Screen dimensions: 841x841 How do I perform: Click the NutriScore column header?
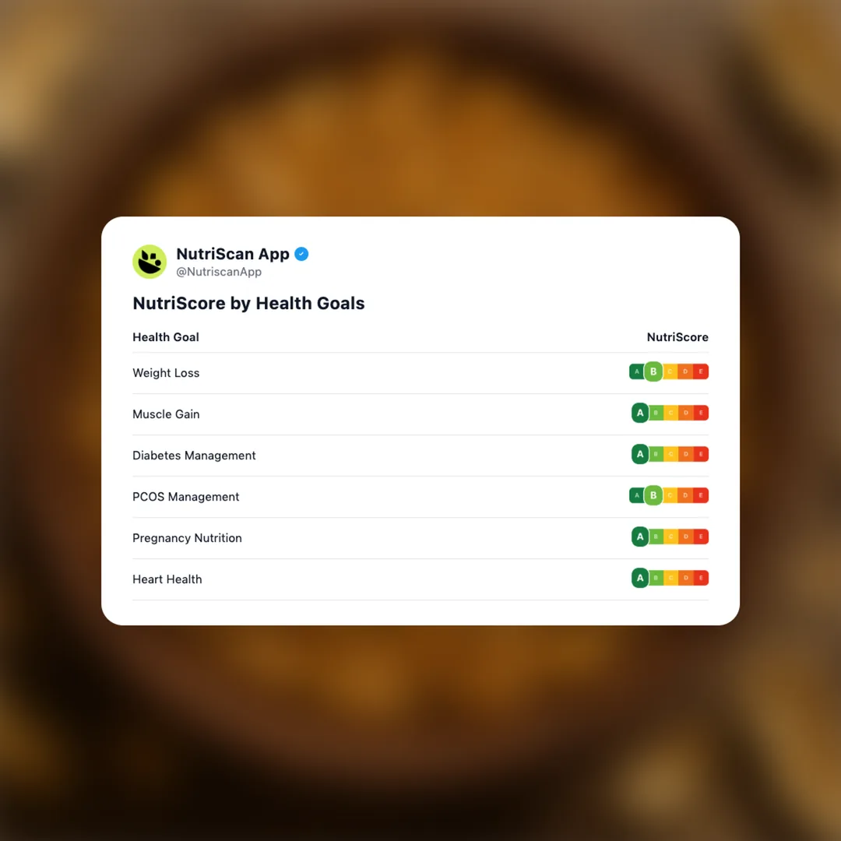point(677,337)
